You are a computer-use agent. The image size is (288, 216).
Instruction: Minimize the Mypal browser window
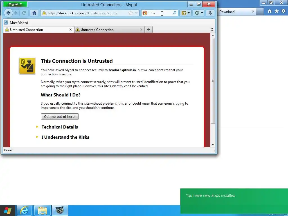191,4
